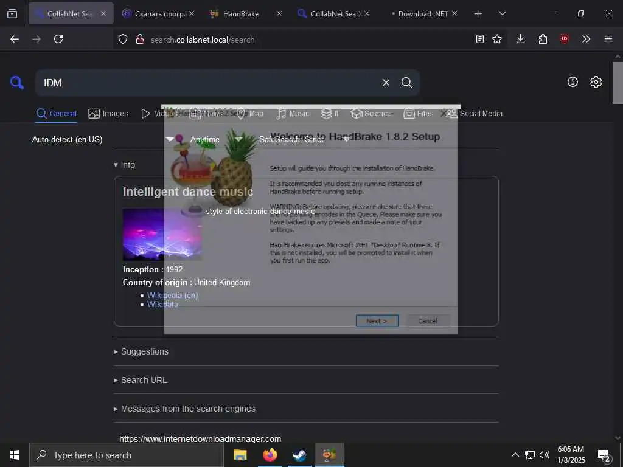Open the Windows Start menu
The height and width of the screenshot is (467, 623).
(x=15, y=455)
